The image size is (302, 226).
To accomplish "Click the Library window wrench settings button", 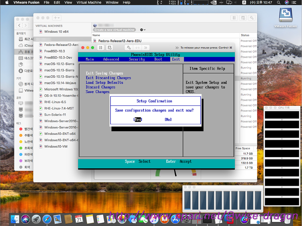I will tap(252, 18).
